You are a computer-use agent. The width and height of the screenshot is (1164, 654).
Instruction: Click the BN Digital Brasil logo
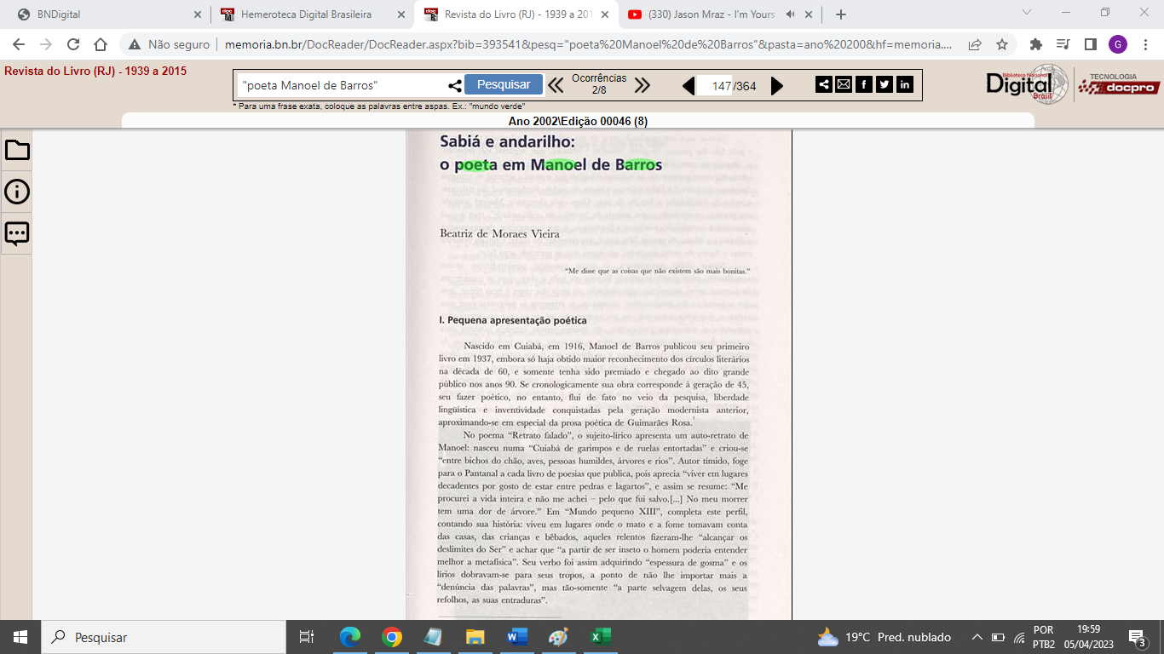pos(1027,83)
